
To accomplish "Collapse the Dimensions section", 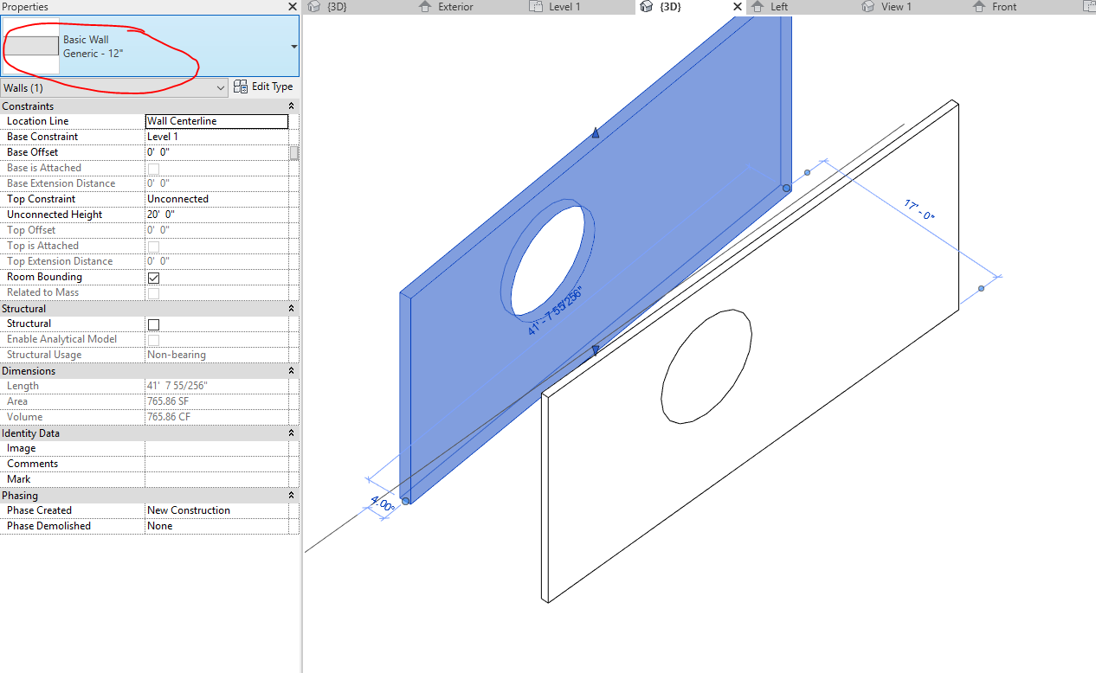I will pos(292,370).
